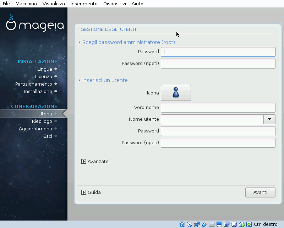Click the 'Scegli password amministratore (root)' heading
The height and width of the screenshot is (228, 284).
tap(129, 42)
